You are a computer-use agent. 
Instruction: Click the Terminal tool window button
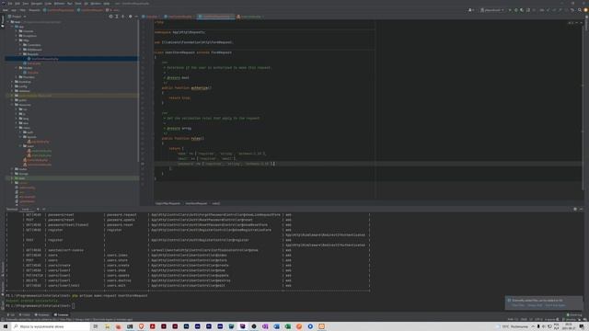[62, 314]
